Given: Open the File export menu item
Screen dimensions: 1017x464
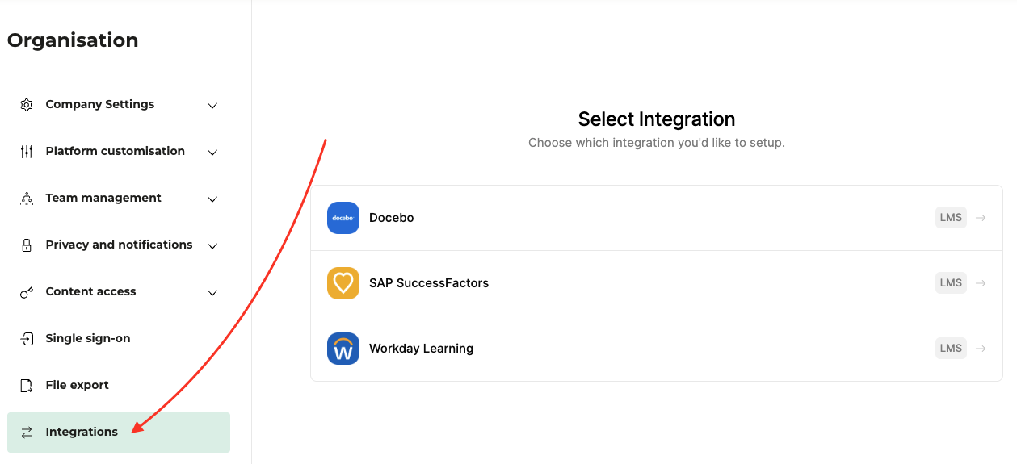Looking at the screenshot, I should (119, 386).
